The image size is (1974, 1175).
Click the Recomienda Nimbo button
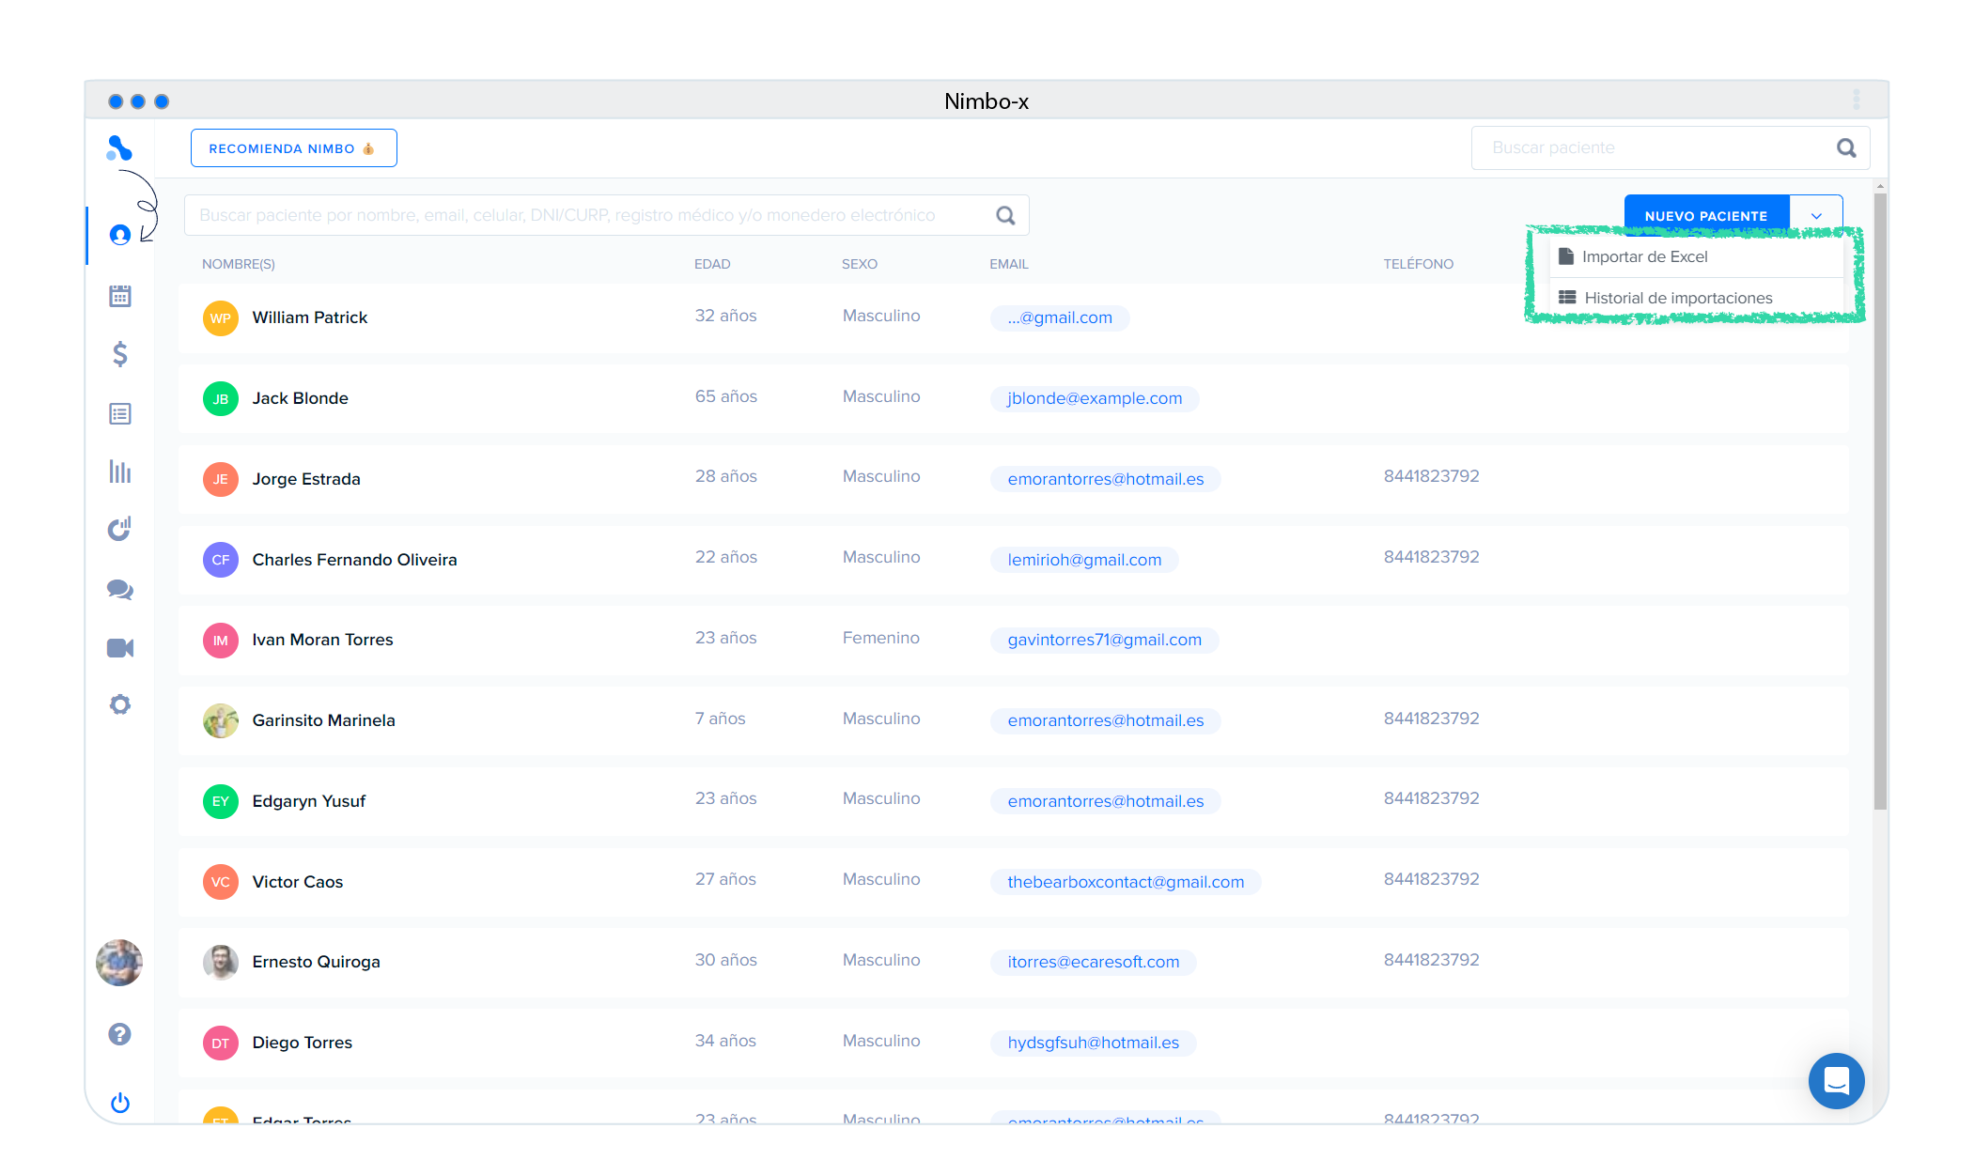(293, 148)
